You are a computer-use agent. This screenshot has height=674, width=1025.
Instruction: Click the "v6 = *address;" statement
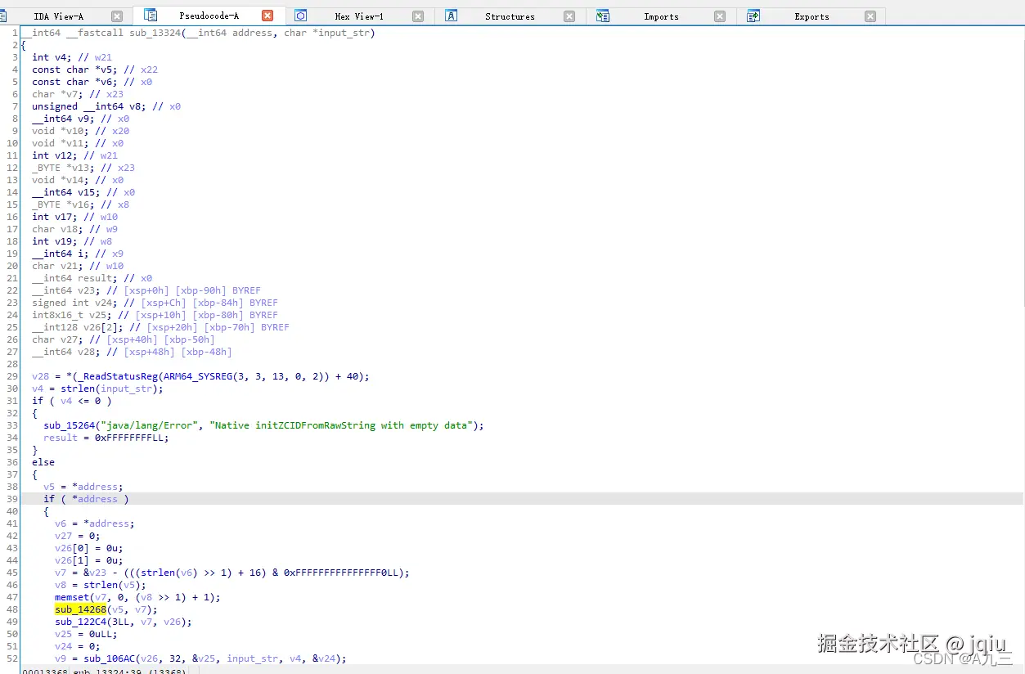[95, 523]
